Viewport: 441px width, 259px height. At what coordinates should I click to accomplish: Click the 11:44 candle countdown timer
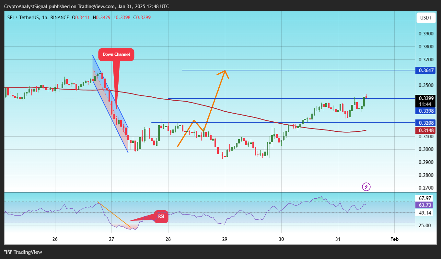pyautogui.click(x=425, y=104)
